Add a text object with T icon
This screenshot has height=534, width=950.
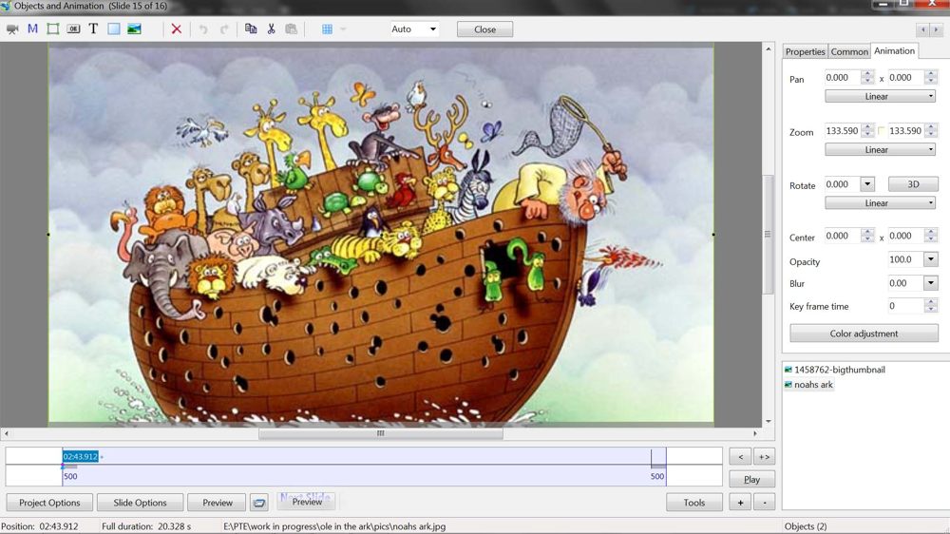point(93,29)
